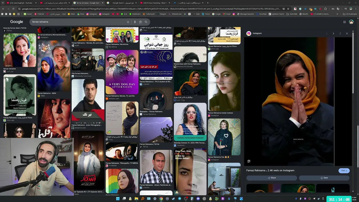Open 'Farnaz Rahnama - Library Technician' result
The image size is (359, 202).
coord(156,167)
